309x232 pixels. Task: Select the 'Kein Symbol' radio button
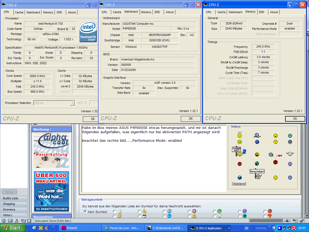[85, 212]
